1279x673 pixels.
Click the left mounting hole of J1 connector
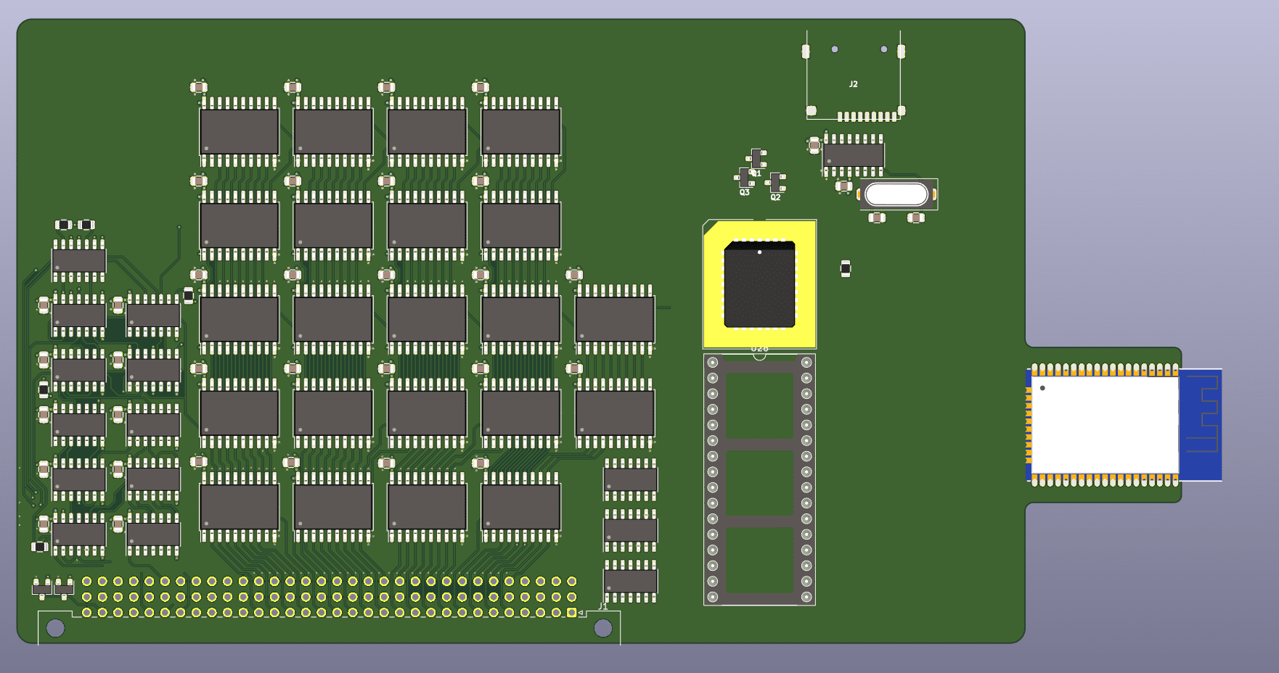tap(55, 628)
